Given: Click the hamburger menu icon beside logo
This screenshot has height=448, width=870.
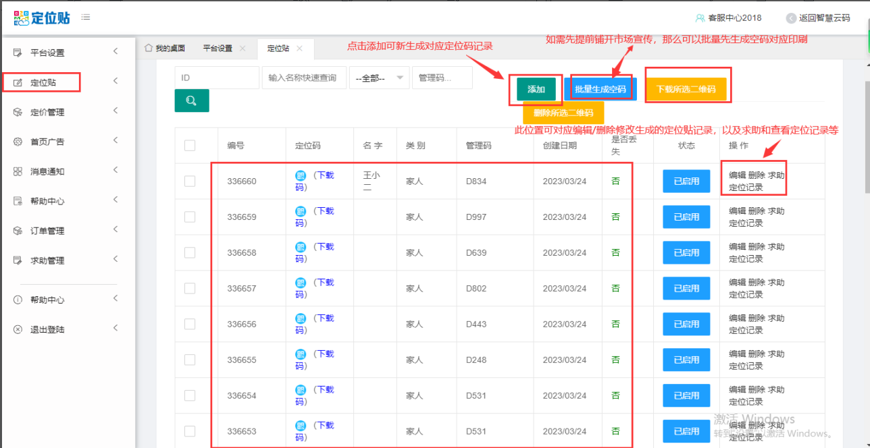Looking at the screenshot, I should coord(86,17).
